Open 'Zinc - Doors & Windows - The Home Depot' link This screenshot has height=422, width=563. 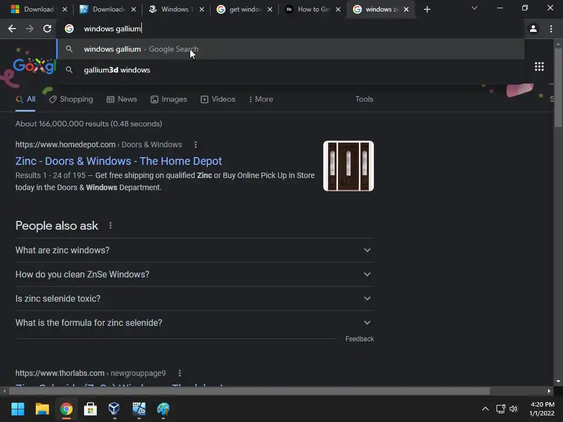(119, 161)
